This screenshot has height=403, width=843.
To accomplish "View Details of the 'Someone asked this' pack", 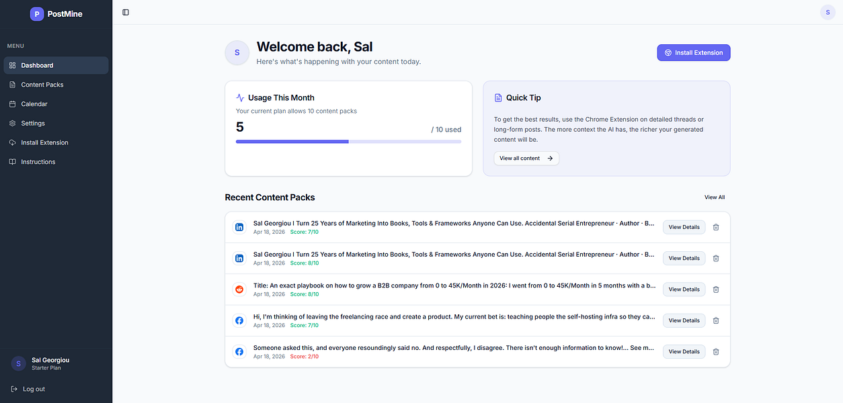I will 684,351.
